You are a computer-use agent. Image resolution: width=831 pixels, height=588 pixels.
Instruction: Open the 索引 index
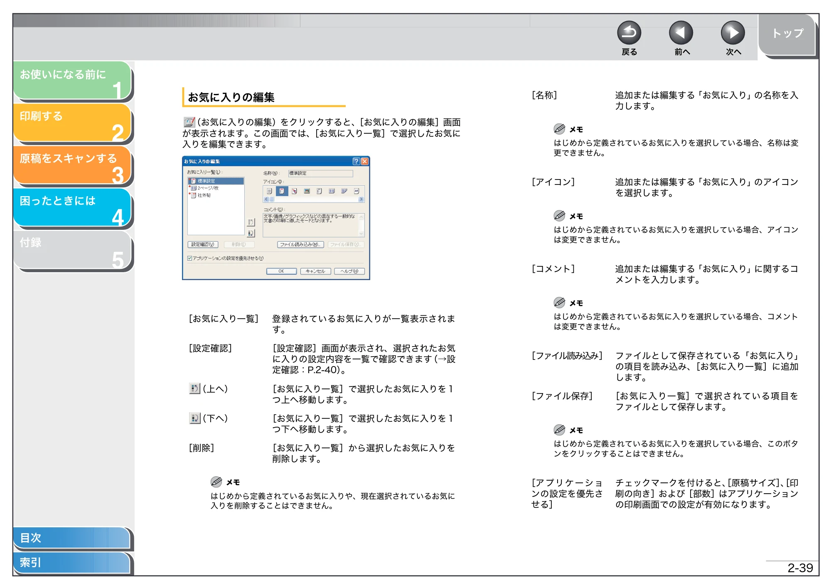coord(72,563)
